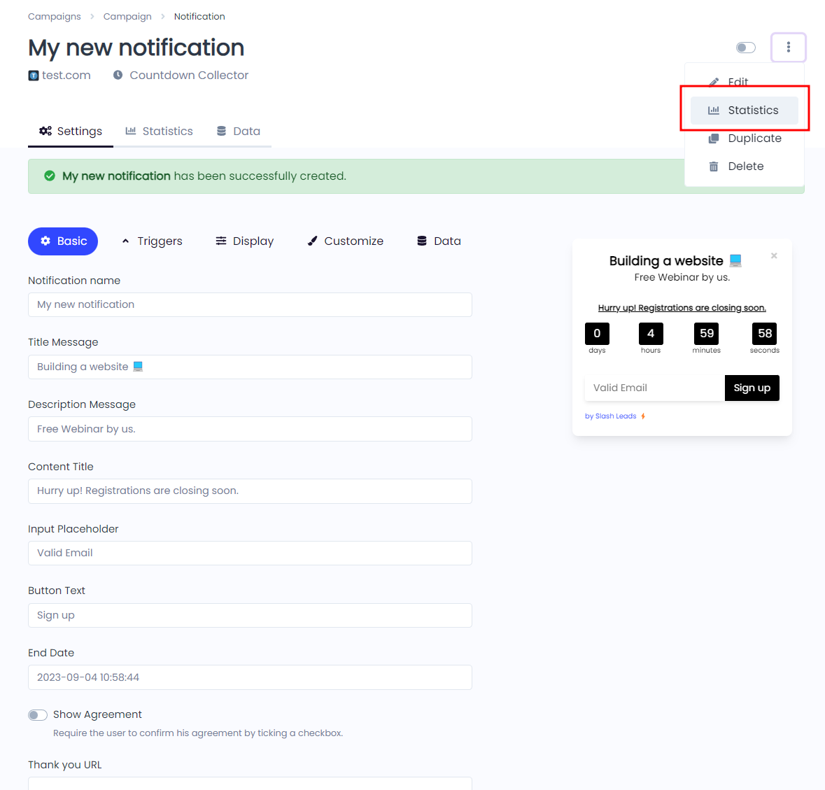Click the End Date input field
825x790 pixels.
coord(250,677)
